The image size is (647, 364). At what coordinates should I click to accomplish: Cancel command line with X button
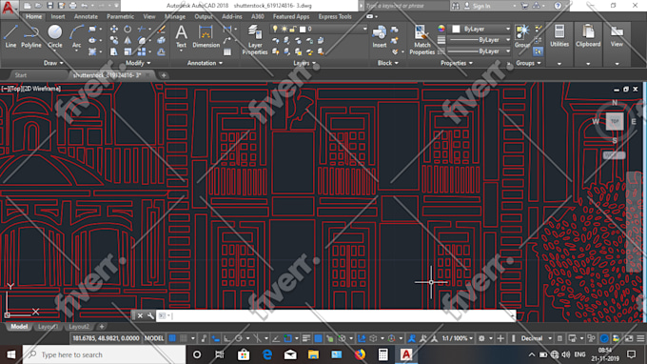pos(140,315)
